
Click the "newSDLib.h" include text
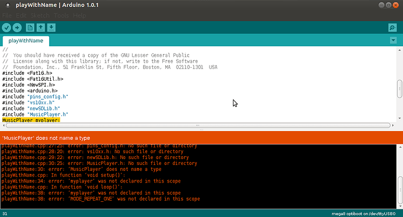44,109
